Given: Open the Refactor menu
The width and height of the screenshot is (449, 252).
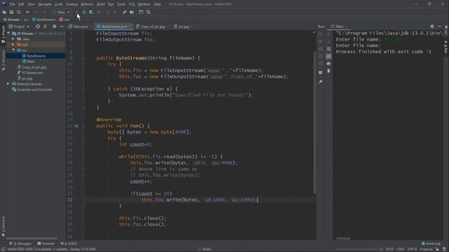Looking at the screenshot, I should (87, 4).
